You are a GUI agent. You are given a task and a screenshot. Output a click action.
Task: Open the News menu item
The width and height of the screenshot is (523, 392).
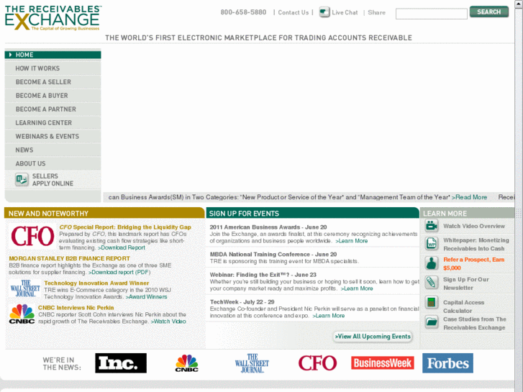click(x=53, y=150)
